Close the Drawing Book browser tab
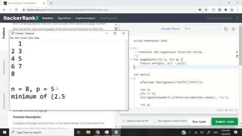The width and height of the screenshot is (242, 136). (x=44, y=3)
